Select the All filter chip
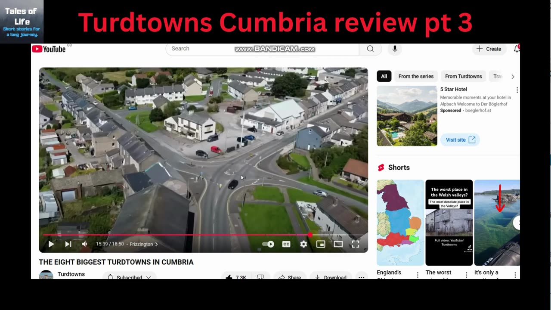The width and height of the screenshot is (551, 310). pyautogui.click(x=384, y=76)
